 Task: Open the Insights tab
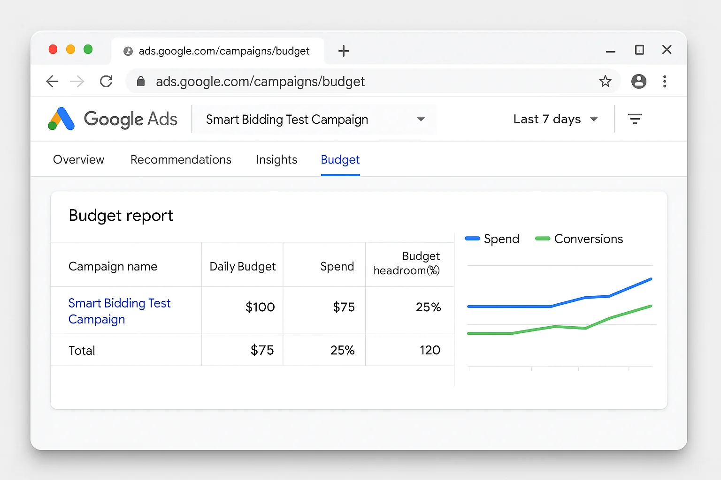pos(276,159)
